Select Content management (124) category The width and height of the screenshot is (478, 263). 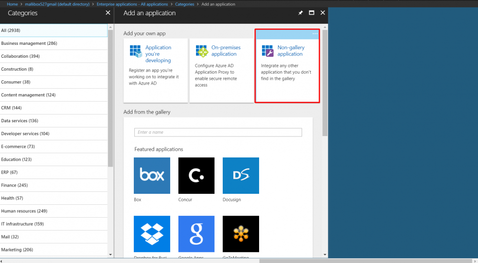tap(54, 95)
